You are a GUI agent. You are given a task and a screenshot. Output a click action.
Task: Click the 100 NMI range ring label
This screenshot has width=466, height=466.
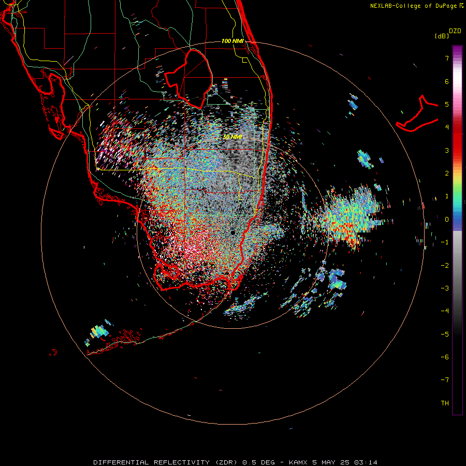[x=232, y=41]
